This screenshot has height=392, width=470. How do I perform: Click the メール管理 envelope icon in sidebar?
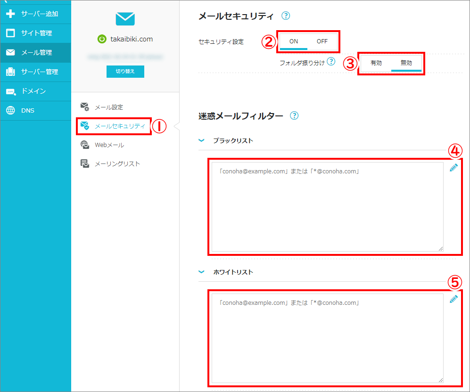pyautogui.click(x=10, y=52)
